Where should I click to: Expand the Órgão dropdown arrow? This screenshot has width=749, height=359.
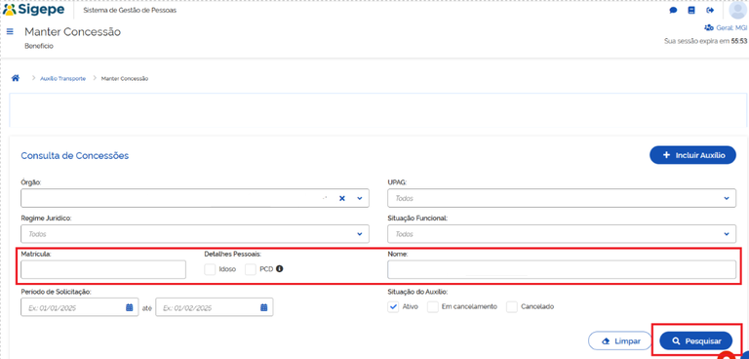(360, 198)
